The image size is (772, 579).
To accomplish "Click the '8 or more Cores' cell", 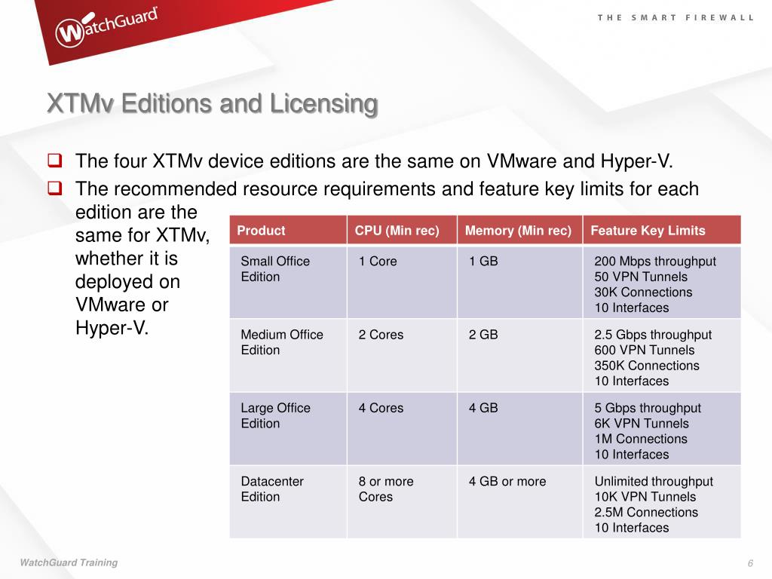I will (x=403, y=502).
